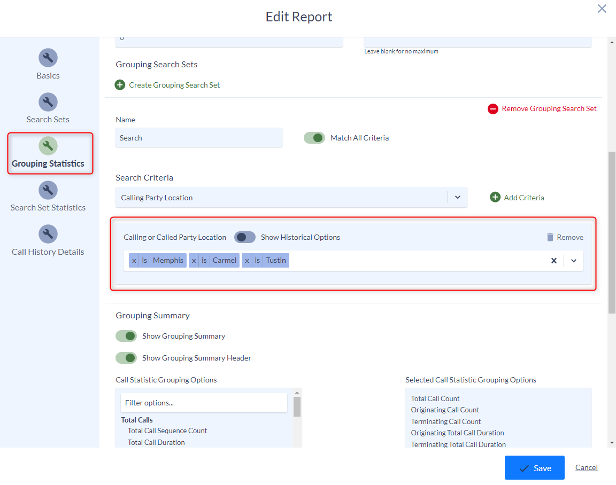Toggle Match All Criteria on or off

(314, 137)
